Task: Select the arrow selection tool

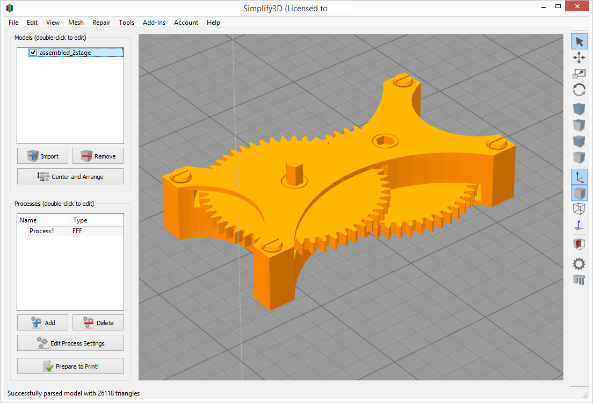Action: click(579, 41)
